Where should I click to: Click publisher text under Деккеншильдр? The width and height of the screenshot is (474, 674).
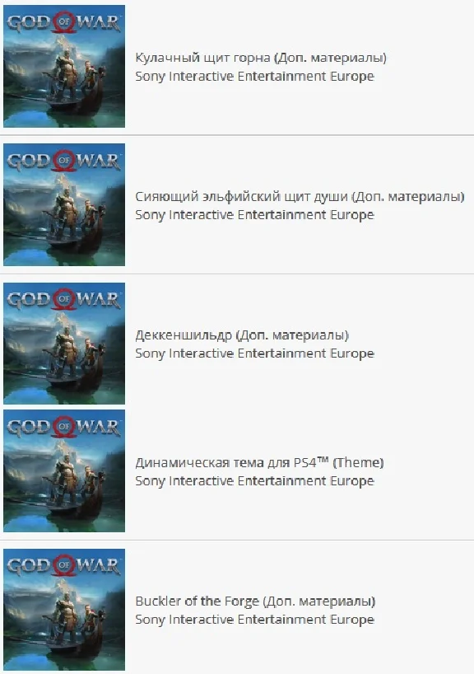point(254,353)
